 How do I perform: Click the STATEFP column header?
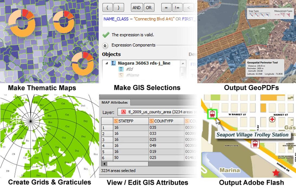point(131,121)
